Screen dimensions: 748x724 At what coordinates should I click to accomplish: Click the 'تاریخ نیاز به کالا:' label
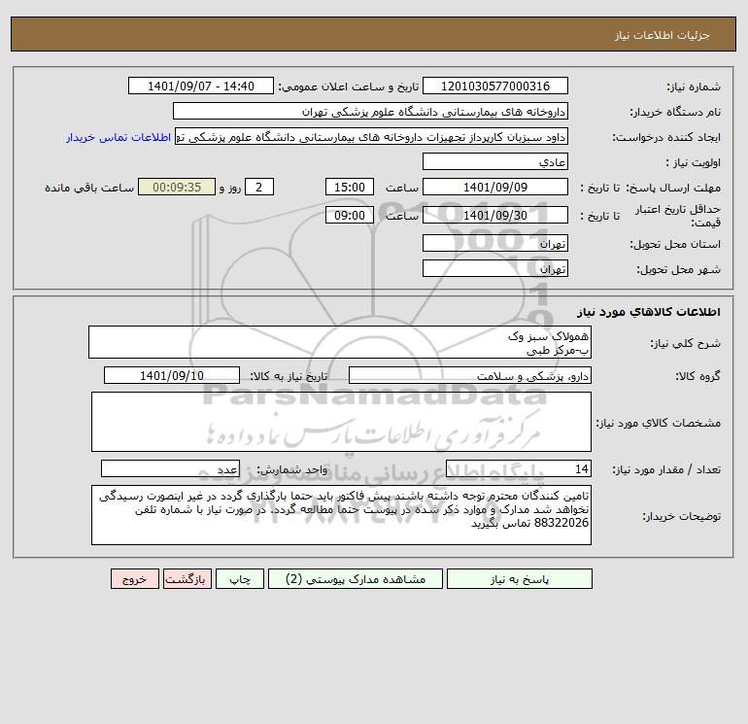click(289, 376)
